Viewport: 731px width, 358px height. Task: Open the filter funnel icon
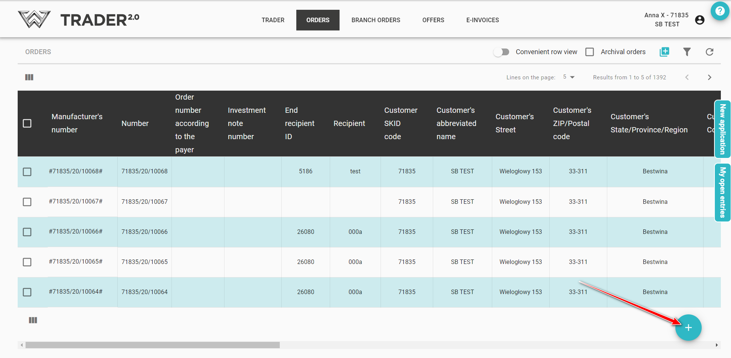[x=687, y=52]
